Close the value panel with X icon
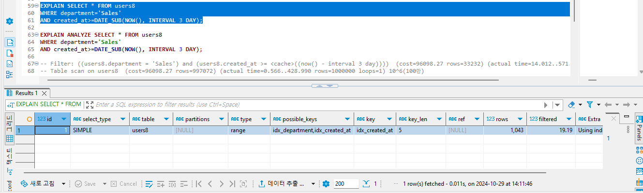Viewport: 643px width, 193px height. pos(613,118)
